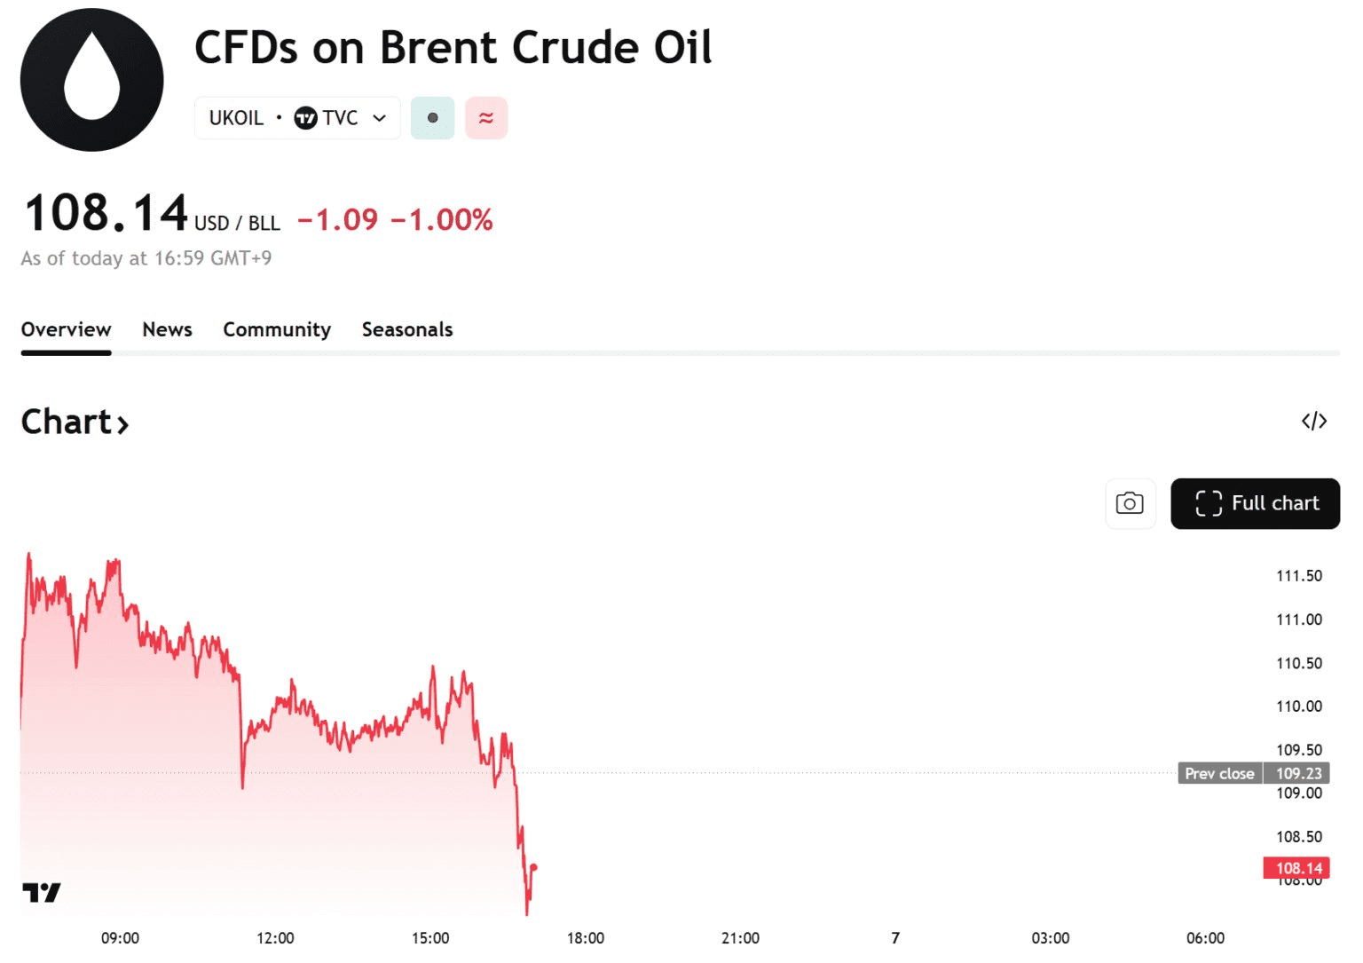Select the Seasonals tab
Viewport: 1363px width, 963px height.
[x=407, y=330]
